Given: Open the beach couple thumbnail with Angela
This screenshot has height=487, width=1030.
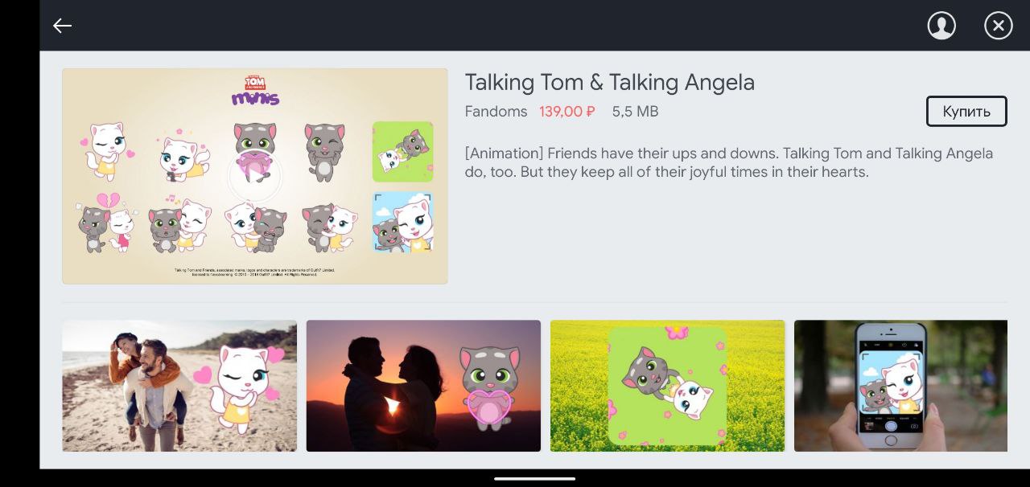Looking at the screenshot, I should (x=179, y=386).
